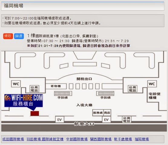Open the 成田國際機場 link
This screenshot has height=145, width=168.
click(13, 139)
